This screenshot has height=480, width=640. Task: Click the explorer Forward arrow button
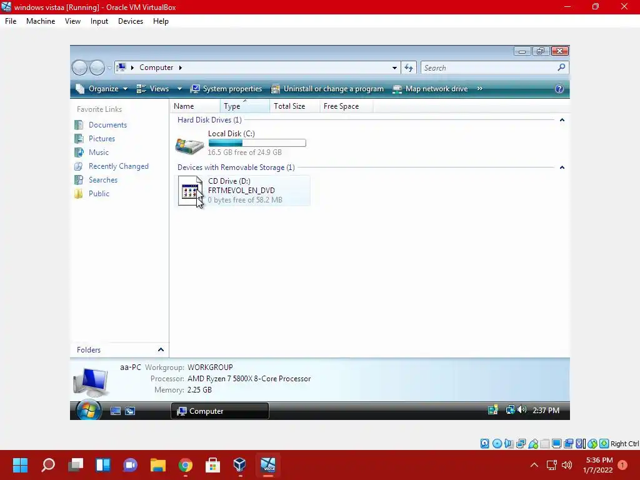(97, 67)
